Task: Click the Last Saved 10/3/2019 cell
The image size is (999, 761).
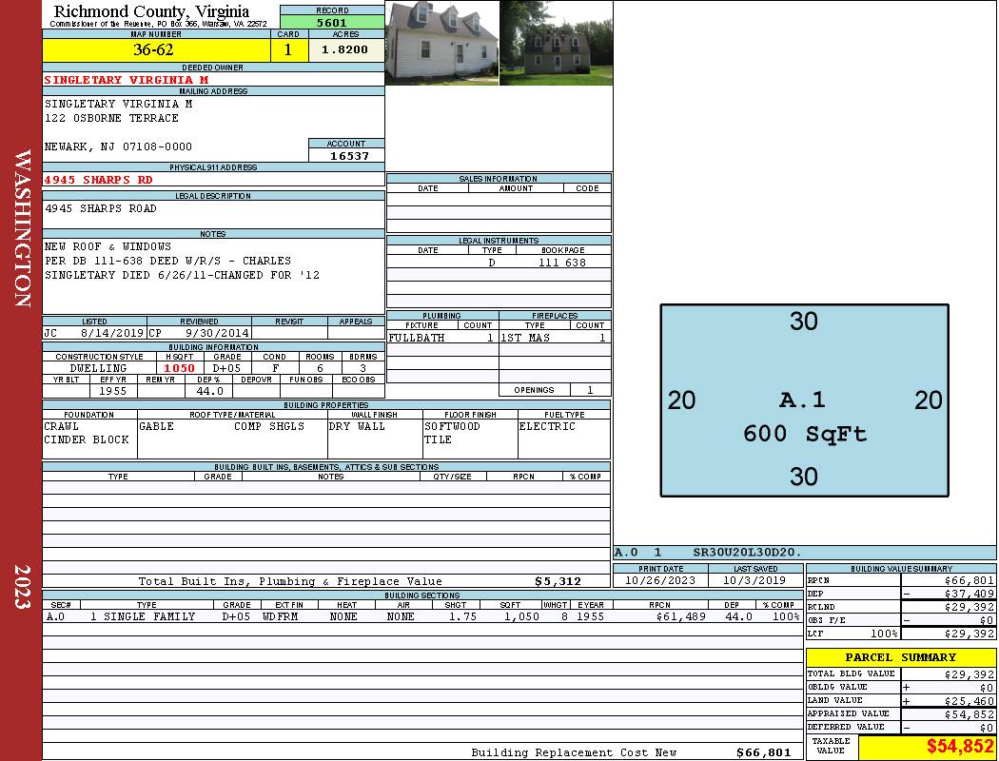Action: [x=755, y=579]
